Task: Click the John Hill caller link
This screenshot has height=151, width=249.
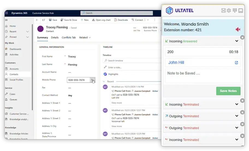Action: click(176, 63)
